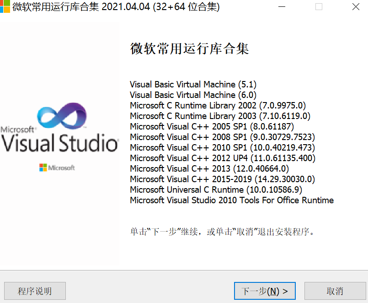Click Microsoft C Runtime Library 2003 line
Image resolution: width=368 pixels, height=303 pixels.
click(220, 116)
